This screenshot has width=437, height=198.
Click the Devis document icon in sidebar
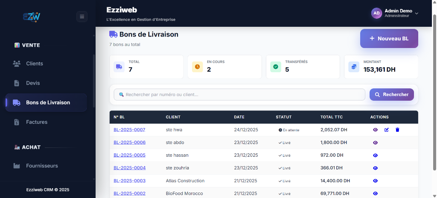click(17, 83)
